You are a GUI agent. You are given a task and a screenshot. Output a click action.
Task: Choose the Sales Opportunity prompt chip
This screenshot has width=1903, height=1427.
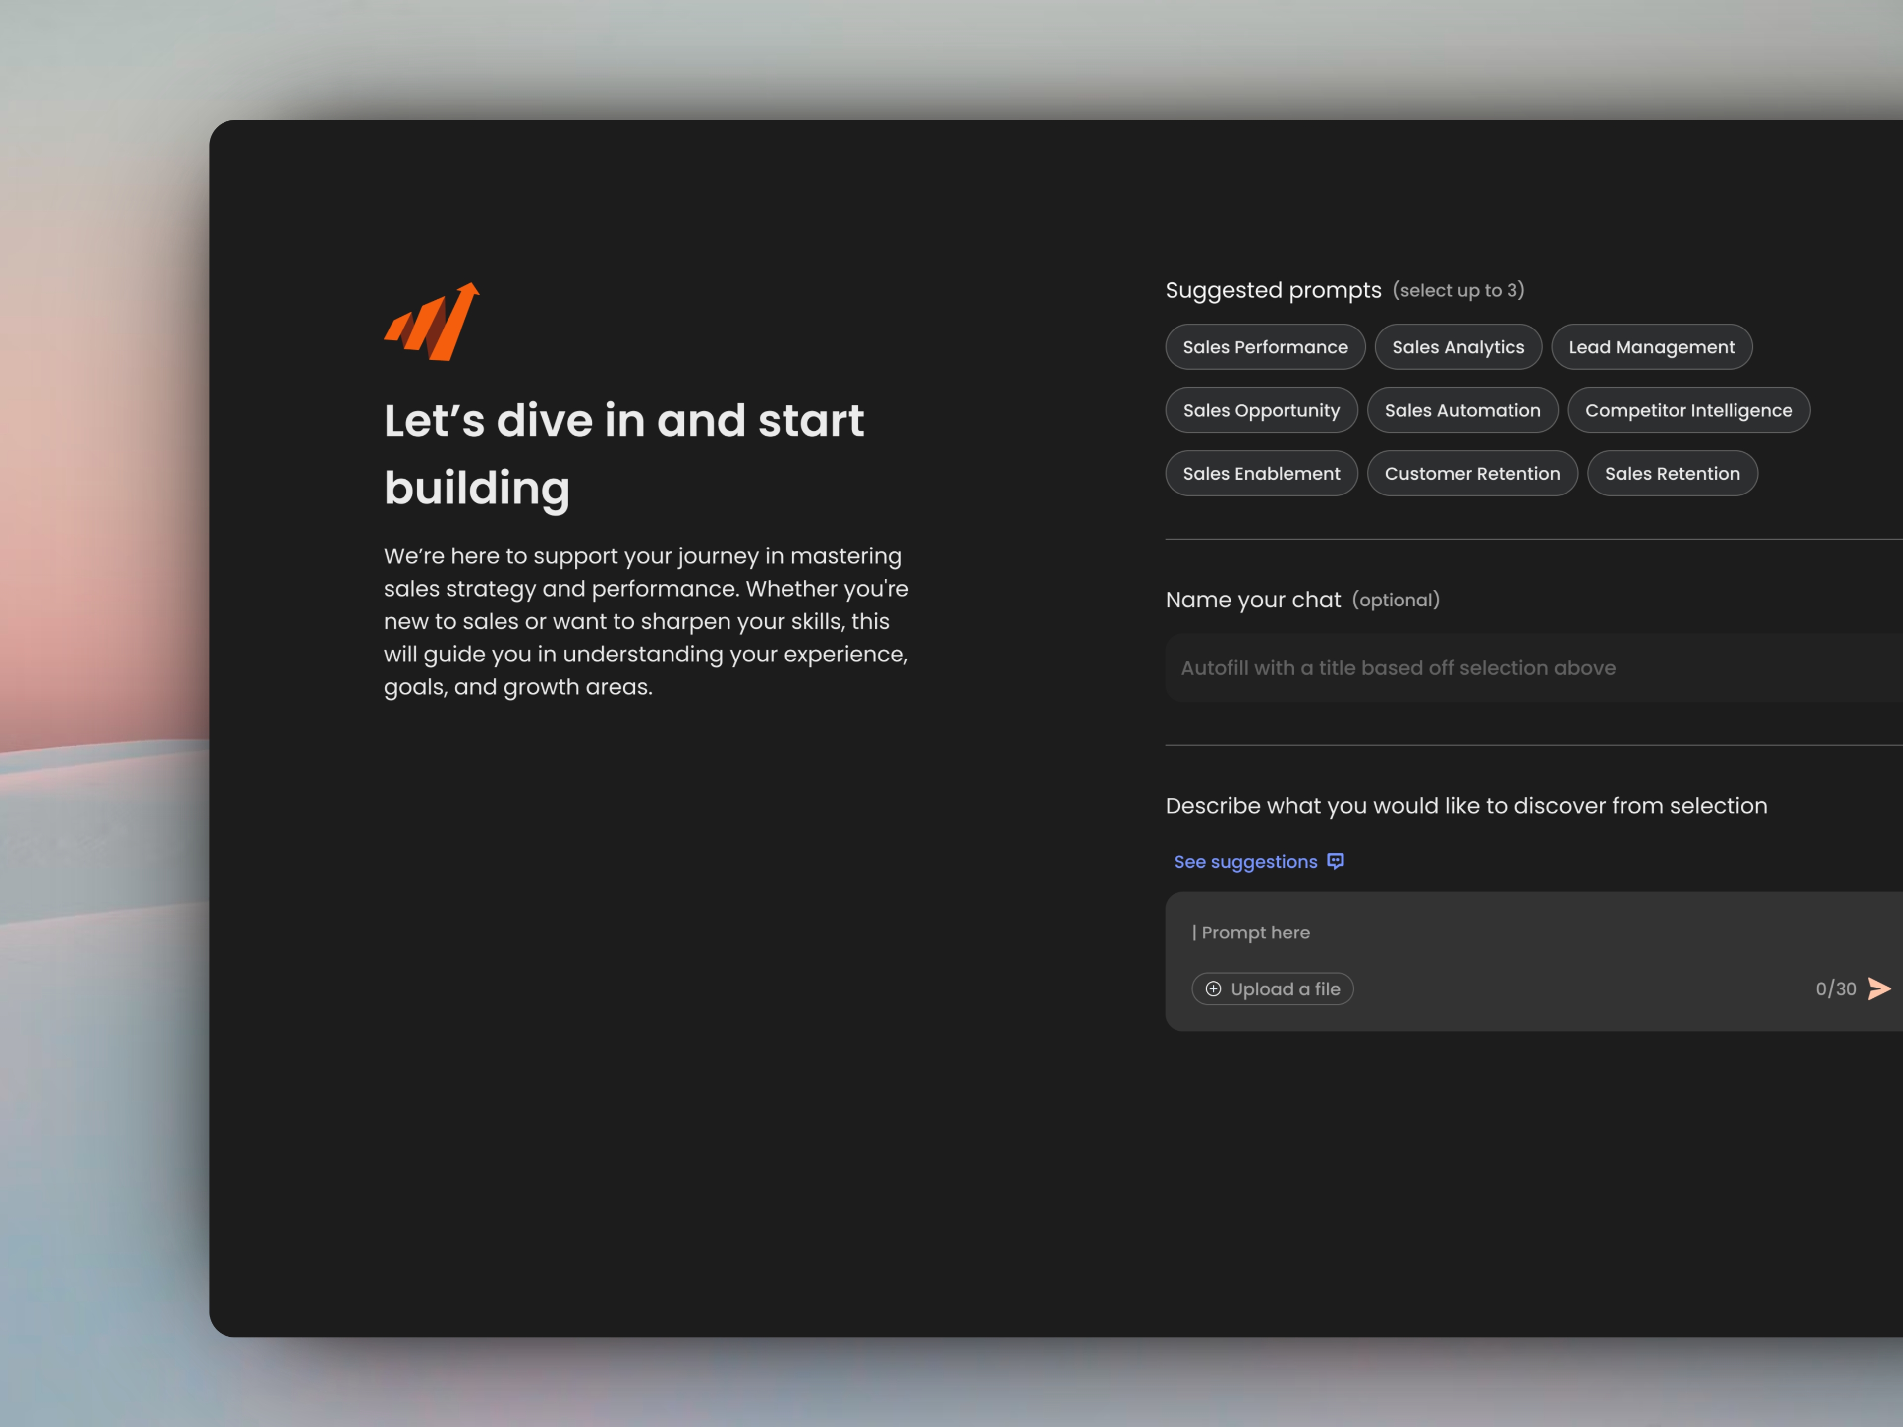(x=1261, y=410)
